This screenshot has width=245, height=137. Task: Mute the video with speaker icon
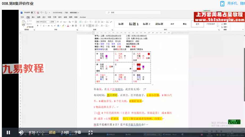pos(21,132)
